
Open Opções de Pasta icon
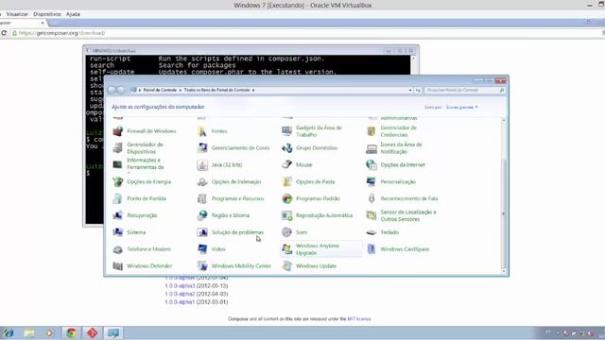click(x=286, y=181)
